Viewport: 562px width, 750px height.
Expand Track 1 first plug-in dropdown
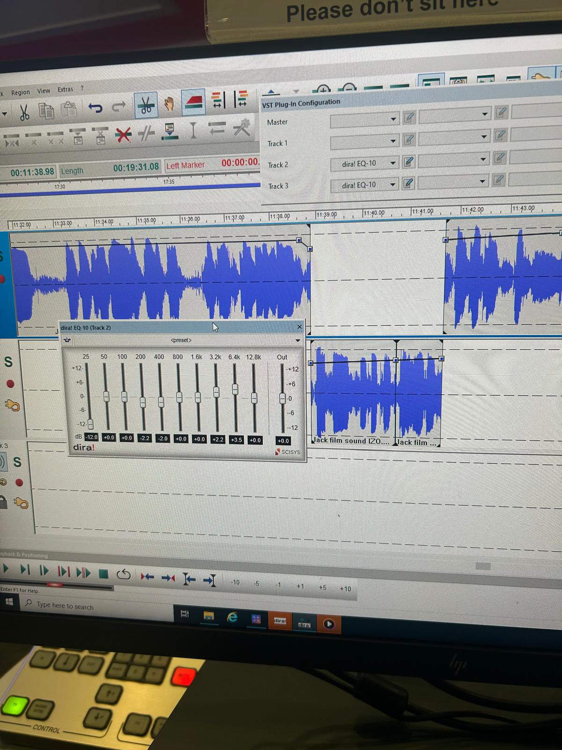393,141
